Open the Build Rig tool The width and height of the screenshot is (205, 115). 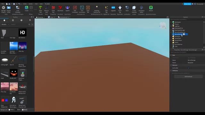(x=120, y=9)
